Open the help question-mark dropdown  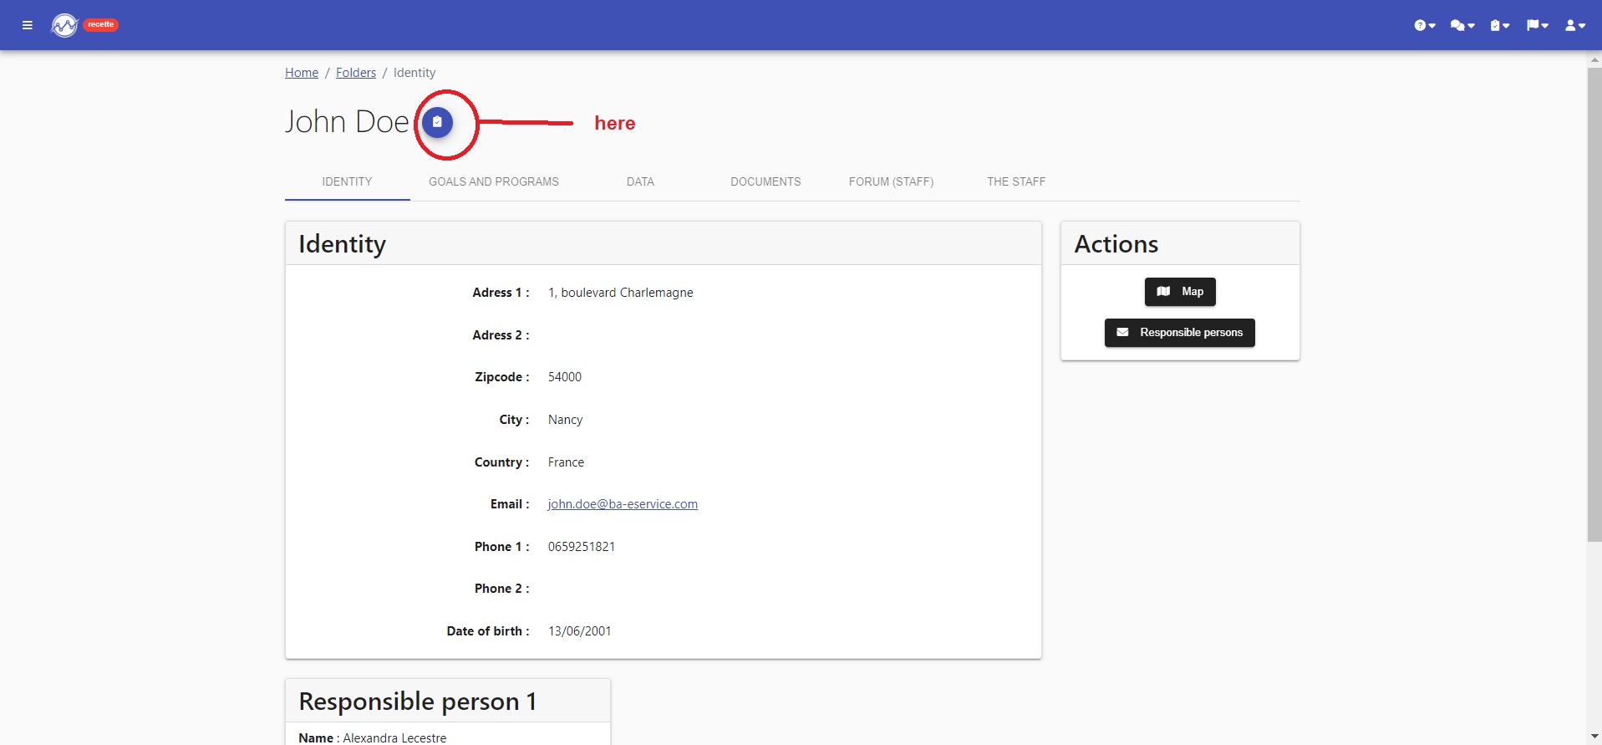point(1425,25)
